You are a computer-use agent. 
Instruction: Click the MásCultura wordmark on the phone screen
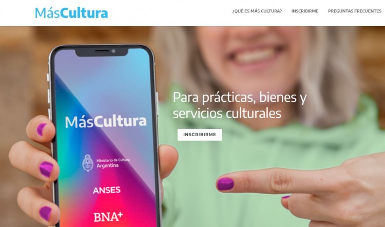coord(106,122)
